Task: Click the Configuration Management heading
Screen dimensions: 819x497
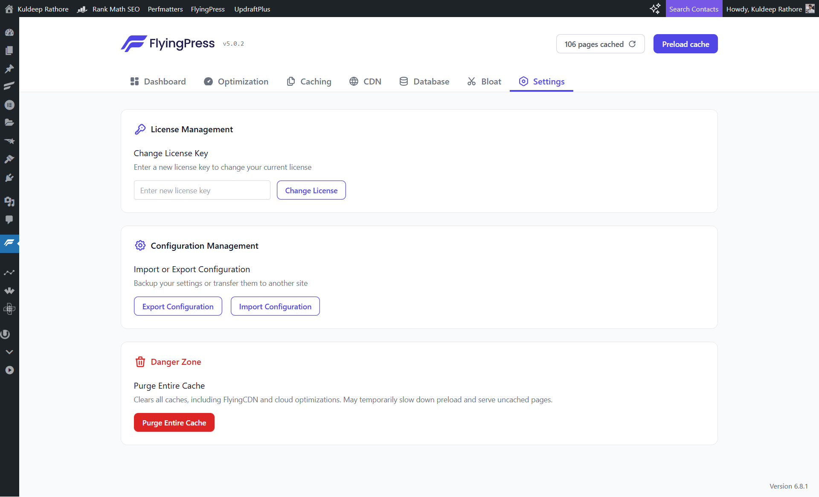Action: tap(204, 246)
